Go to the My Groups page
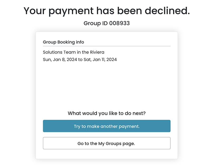Image resolution: width=211 pixels, height=168 pixels. click(x=107, y=143)
